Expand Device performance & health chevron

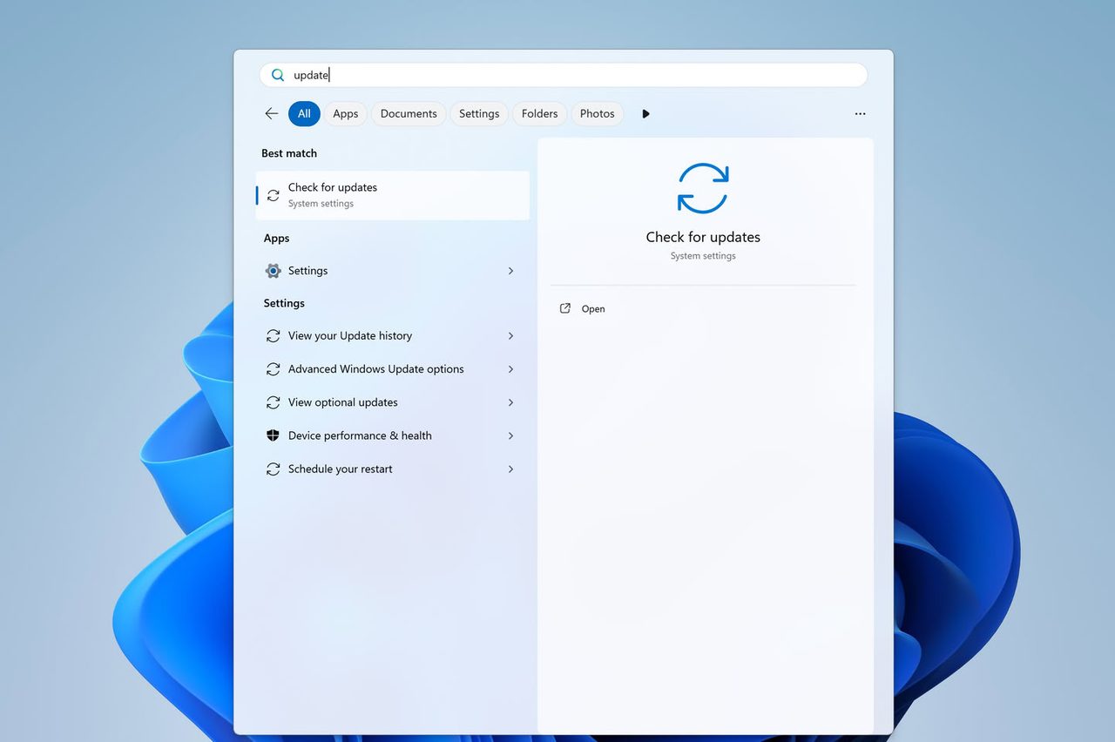click(511, 435)
